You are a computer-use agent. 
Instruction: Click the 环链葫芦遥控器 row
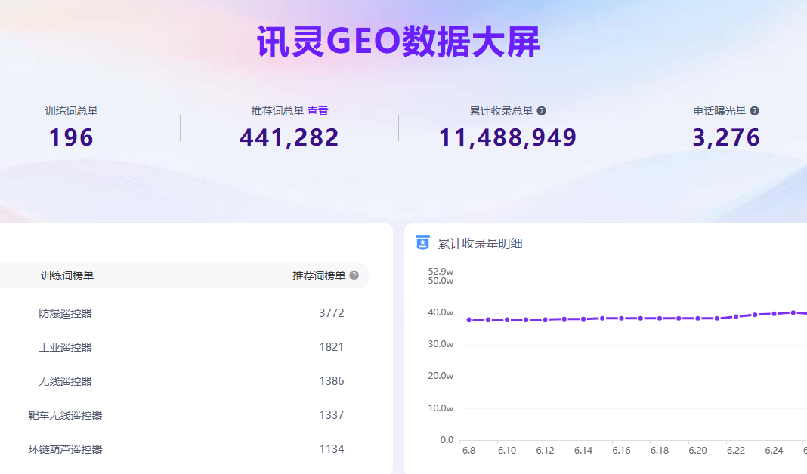click(x=185, y=449)
